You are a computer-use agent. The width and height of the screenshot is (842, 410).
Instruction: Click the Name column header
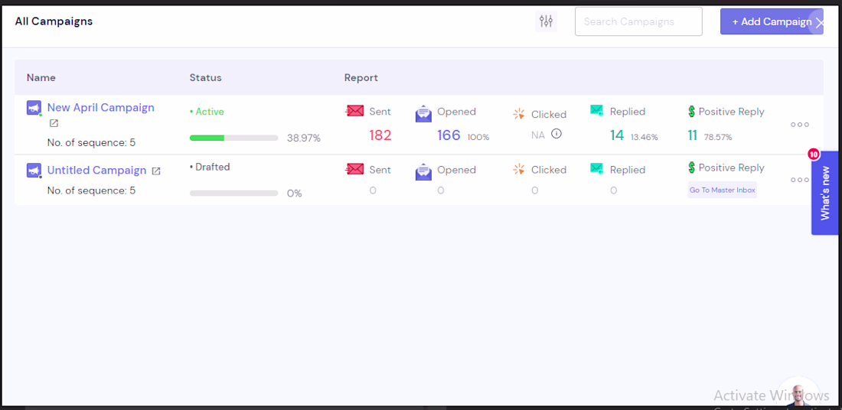(41, 78)
